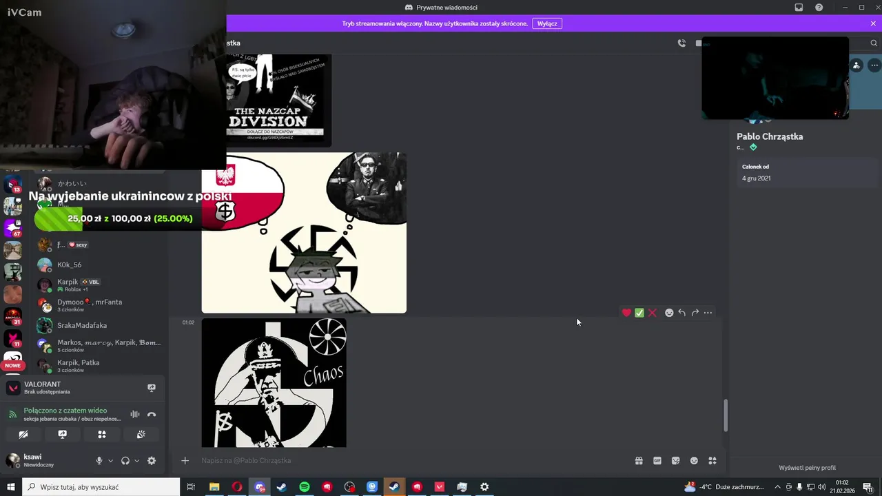Open Spotify from the taskbar
882x496 pixels.
[x=305, y=487]
